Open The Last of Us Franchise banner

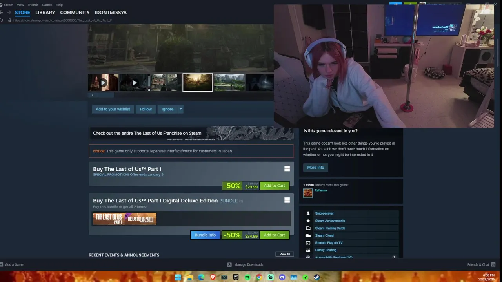(x=191, y=133)
